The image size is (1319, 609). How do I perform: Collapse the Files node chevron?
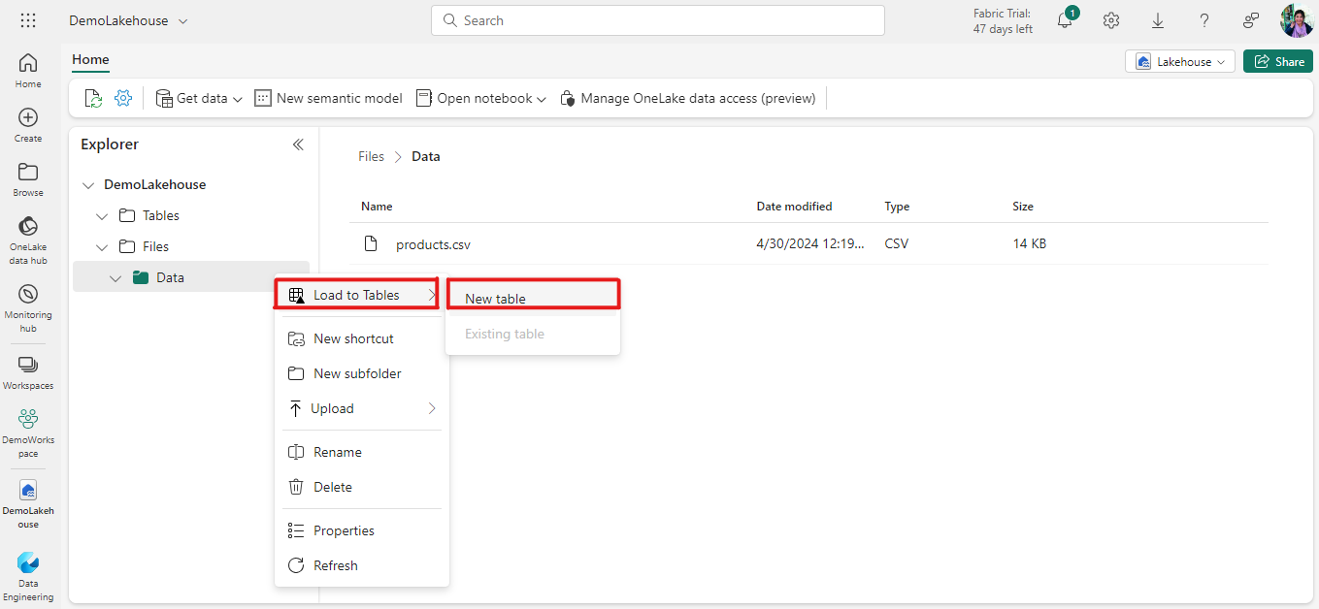103,246
